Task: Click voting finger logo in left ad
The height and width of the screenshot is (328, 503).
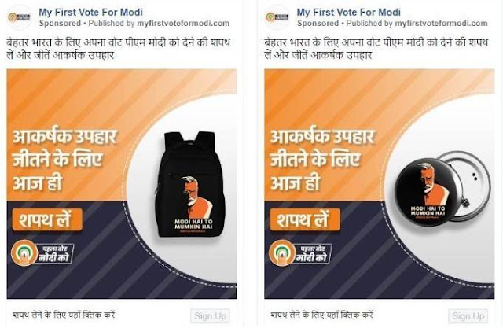Action: 24,253
